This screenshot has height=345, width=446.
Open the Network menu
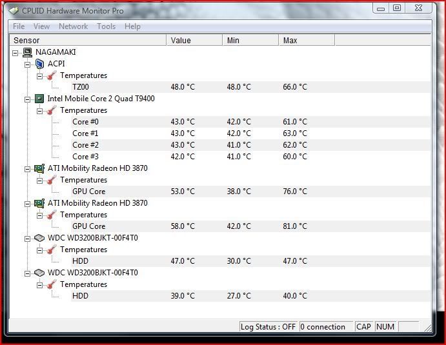tap(73, 26)
